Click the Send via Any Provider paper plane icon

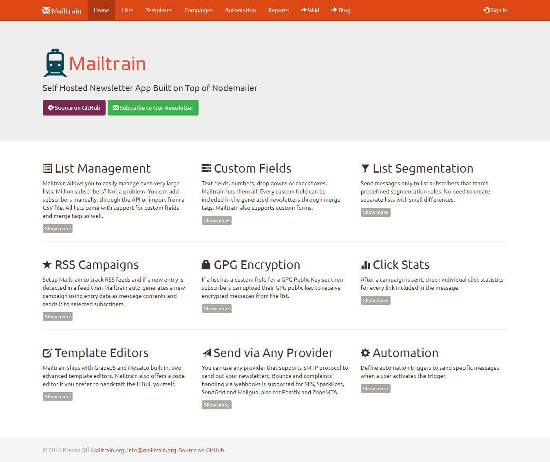(206, 353)
